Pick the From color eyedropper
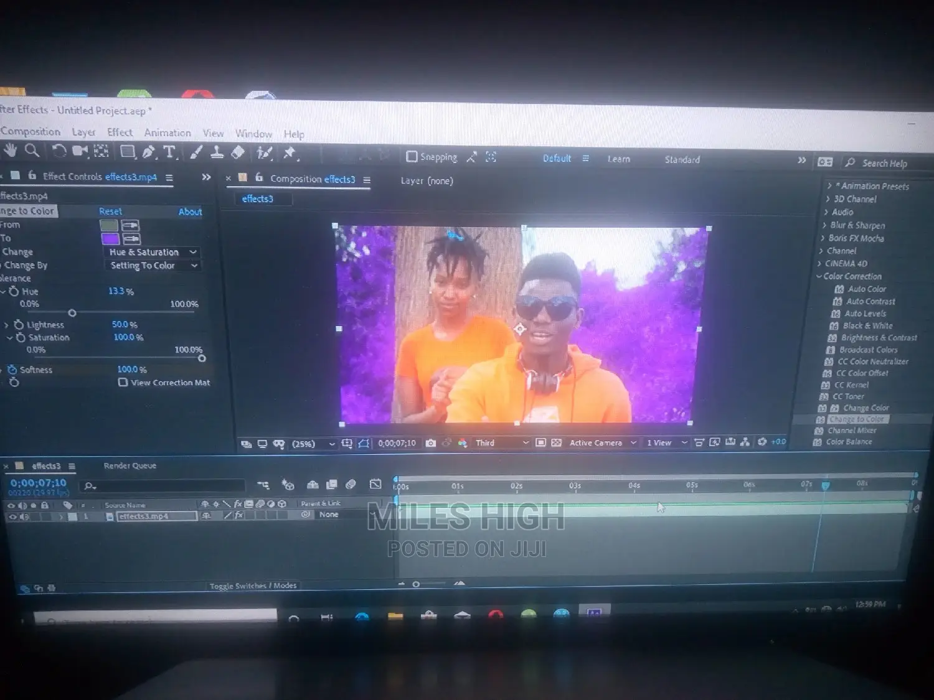 pos(130,225)
